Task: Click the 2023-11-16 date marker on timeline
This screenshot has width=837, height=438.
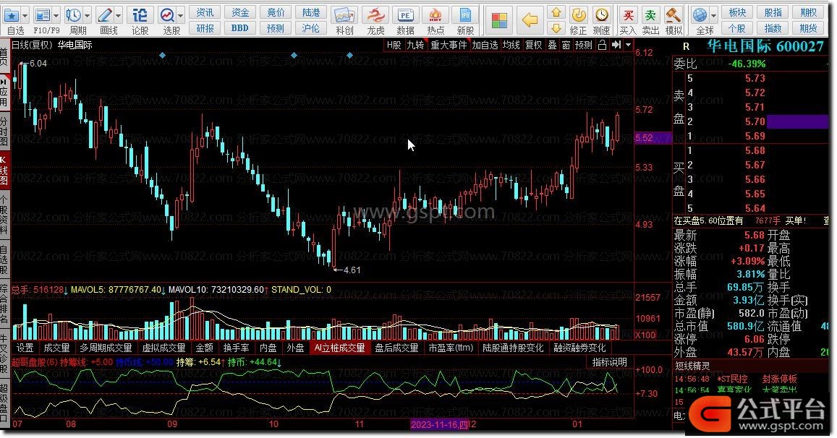Action: coord(439,425)
